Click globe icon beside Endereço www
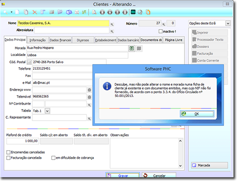This screenshot has height=183, width=239. pos(90,90)
